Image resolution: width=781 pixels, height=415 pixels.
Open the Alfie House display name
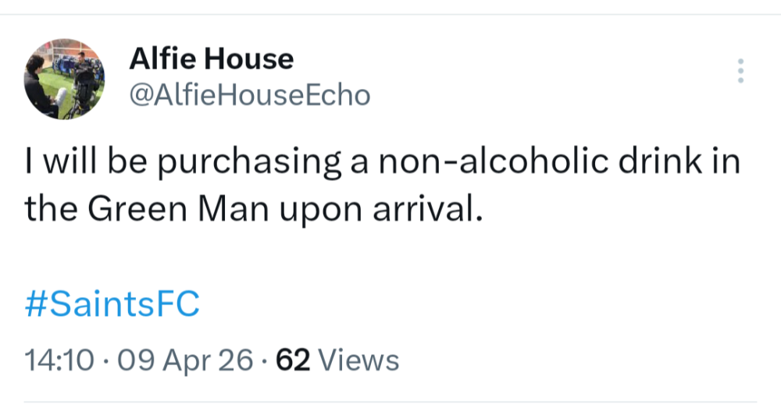tap(211, 58)
